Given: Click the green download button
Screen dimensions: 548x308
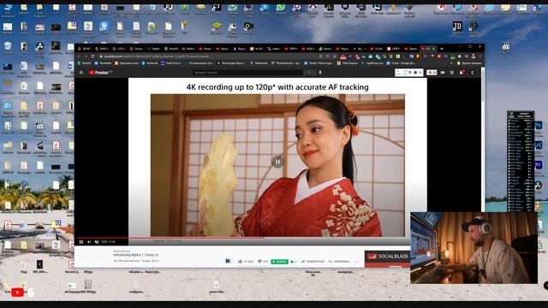Looking at the screenshot, I should pyautogui.click(x=279, y=261).
